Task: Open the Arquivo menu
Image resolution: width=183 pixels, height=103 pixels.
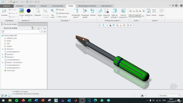Action: [x=7, y=6]
